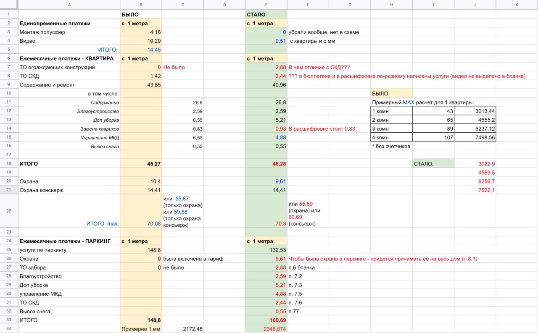Select the note 'с квартиры и с мм'
Viewport: 538px width, 333px height.
312,41
